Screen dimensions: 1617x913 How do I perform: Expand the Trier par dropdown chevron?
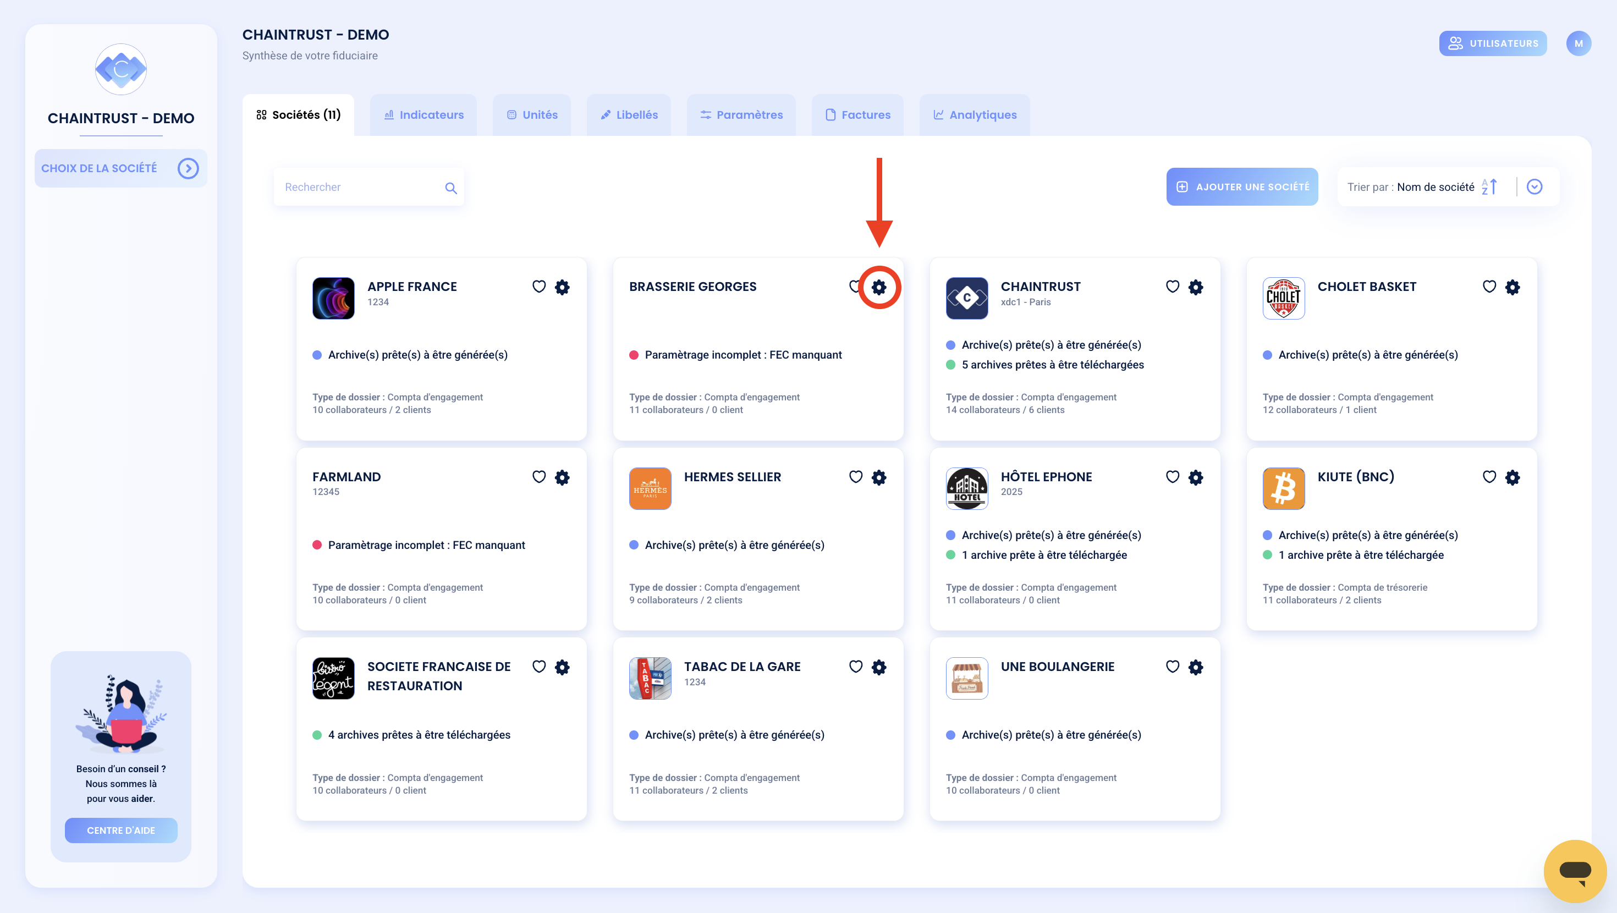(1534, 186)
